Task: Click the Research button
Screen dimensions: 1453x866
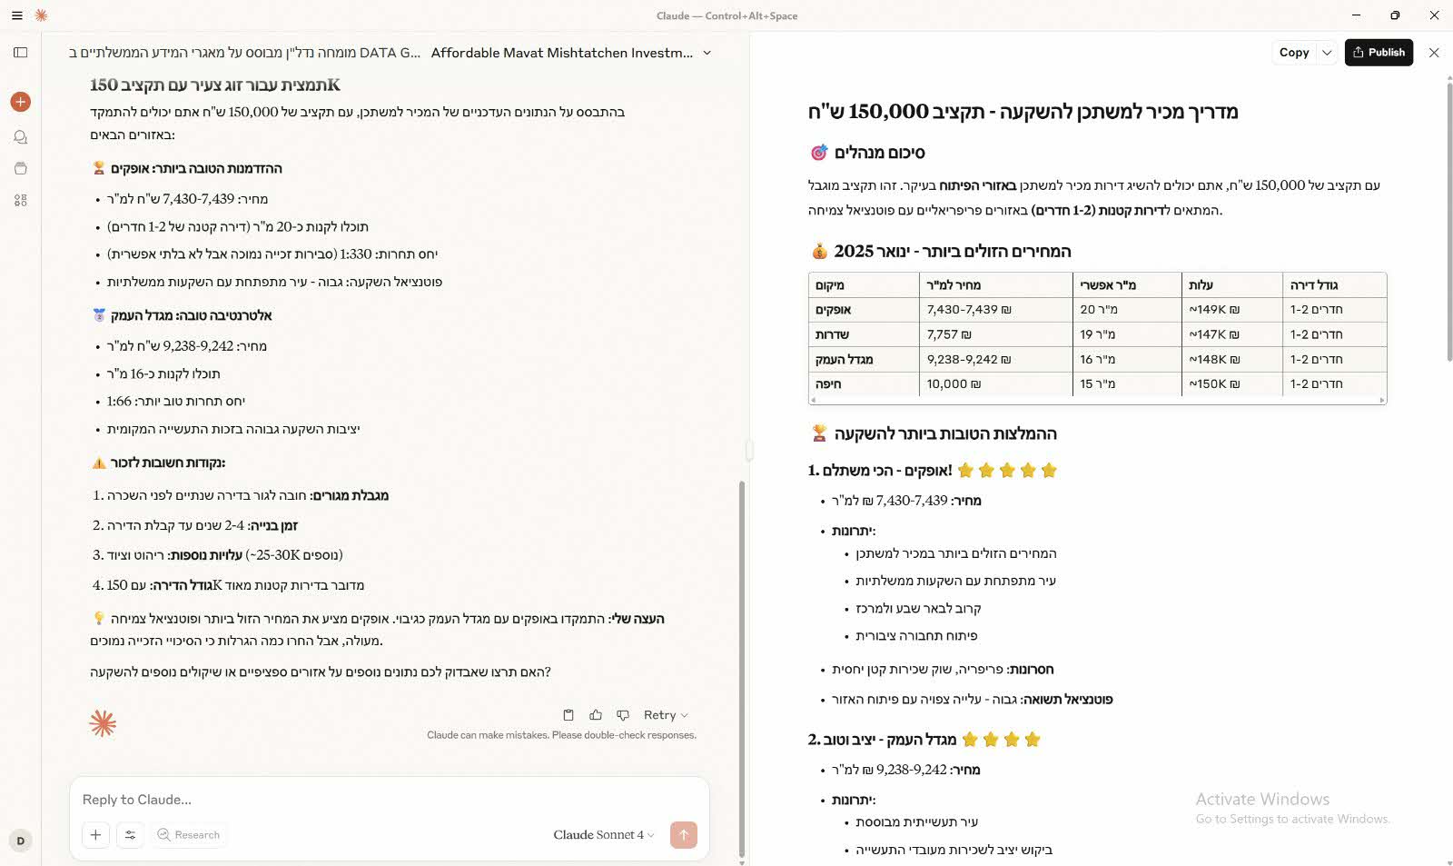Action: point(188,835)
